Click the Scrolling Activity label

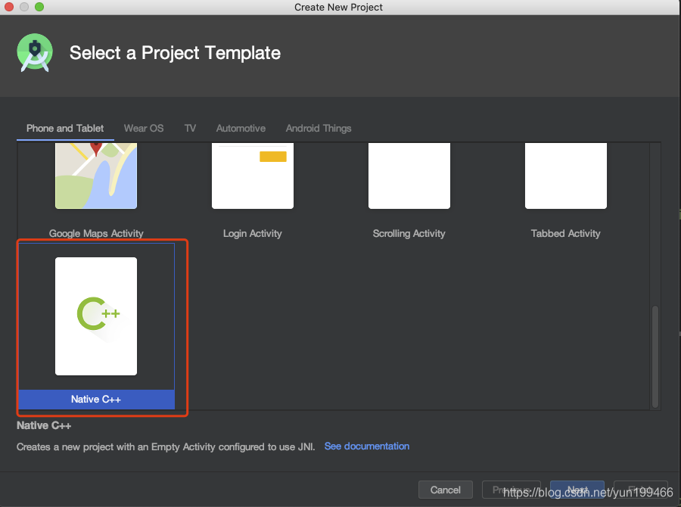pyautogui.click(x=409, y=233)
